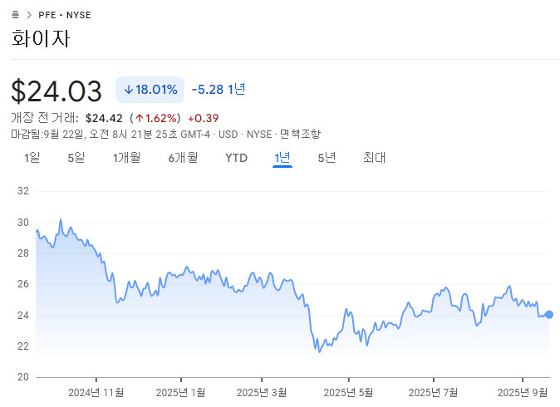Switch to the 1개월 range tab

tap(126, 158)
